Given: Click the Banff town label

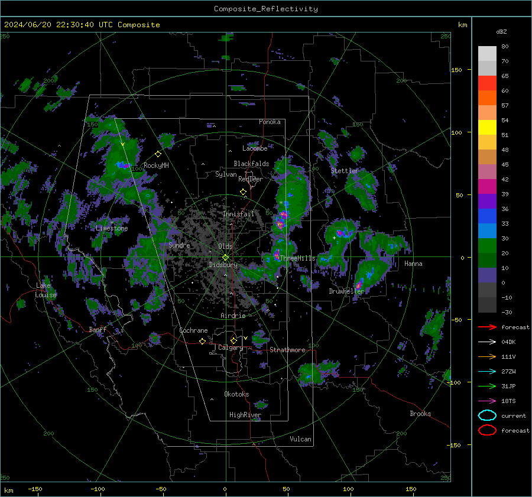Looking at the screenshot, I should tap(98, 329).
